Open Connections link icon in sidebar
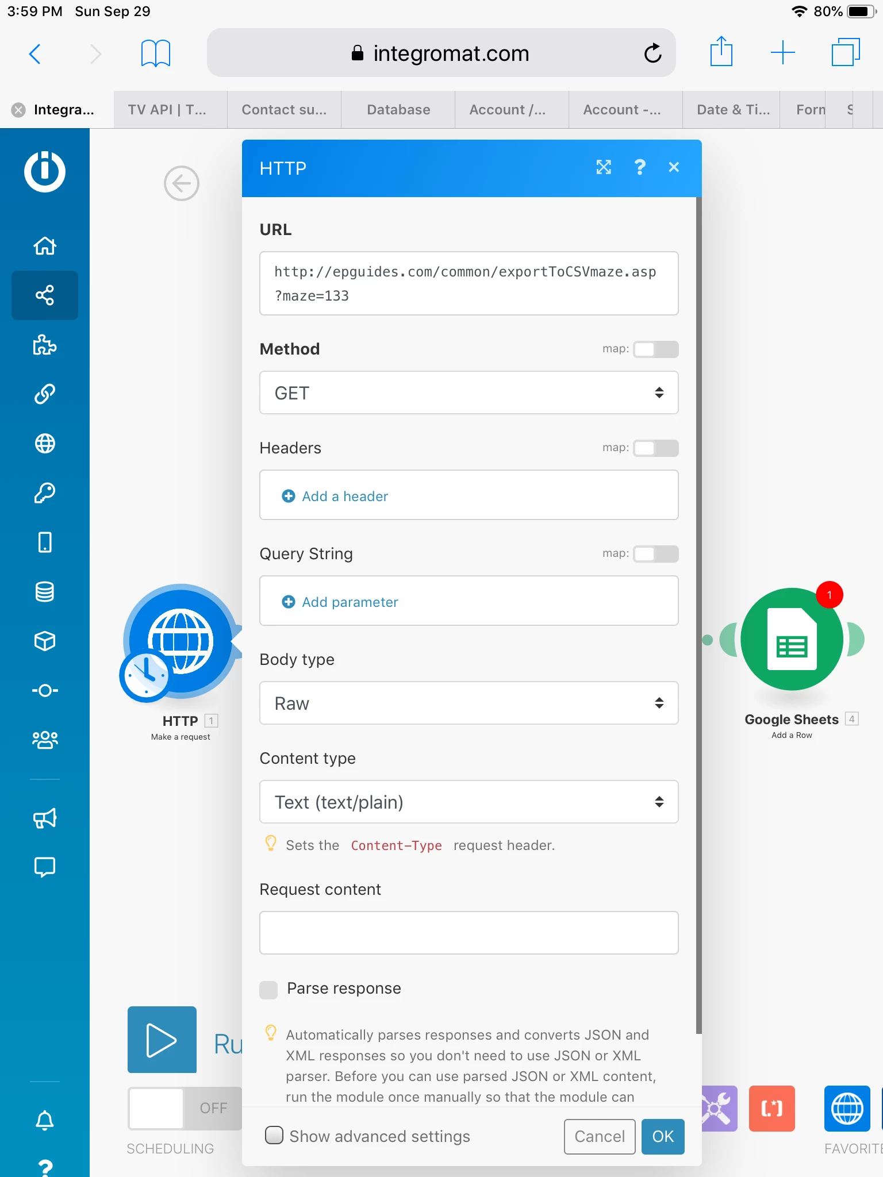 tap(45, 394)
